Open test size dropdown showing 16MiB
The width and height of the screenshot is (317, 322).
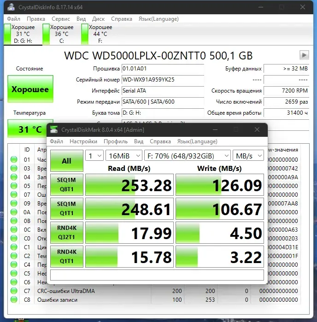pyautogui.click(x=124, y=156)
